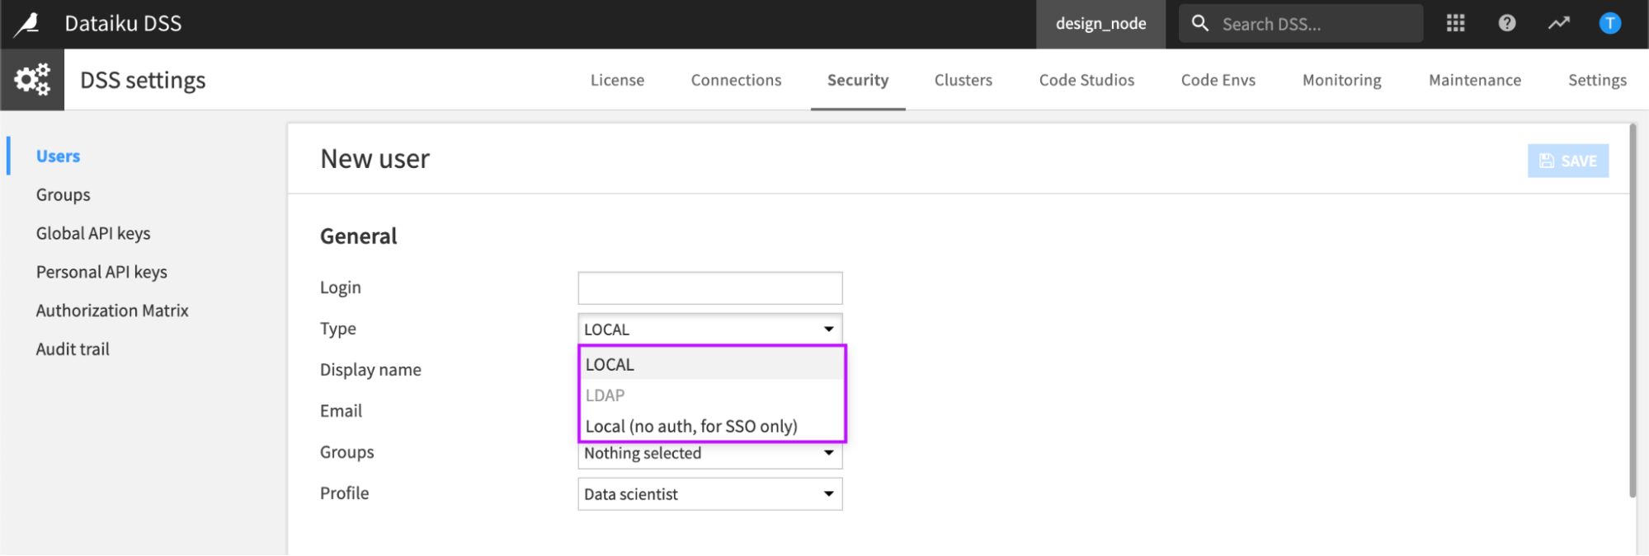Click the Dataiku bird logo
This screenshot has height=556, width=1649.
pyautogui.click(x=27, y=24)
